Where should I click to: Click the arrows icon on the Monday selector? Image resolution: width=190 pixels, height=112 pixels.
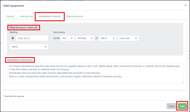[x=92, y=38]
